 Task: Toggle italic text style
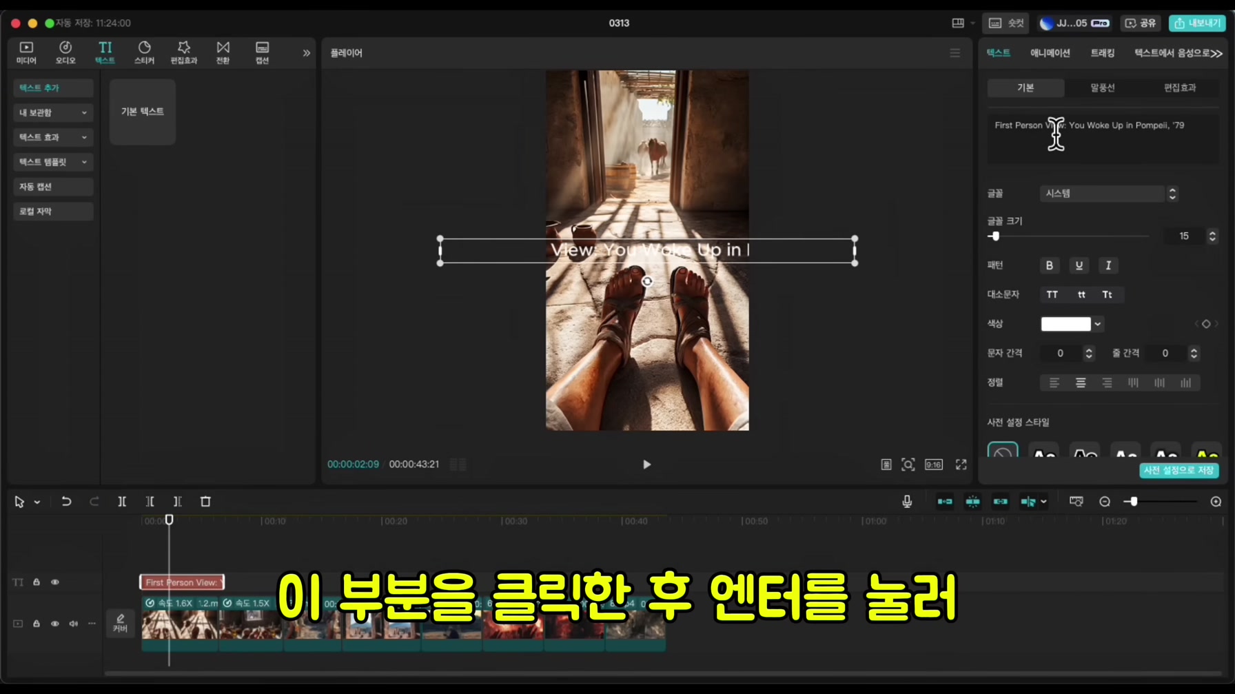coord(1108,265)
